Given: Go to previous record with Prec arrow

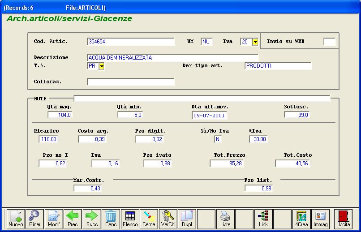Looking at the screenshot, I should coord(73,219).
